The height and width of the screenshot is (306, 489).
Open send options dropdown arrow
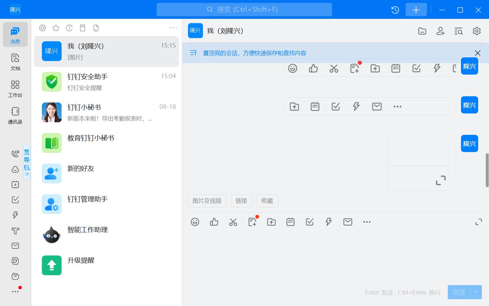pos(476,292)
